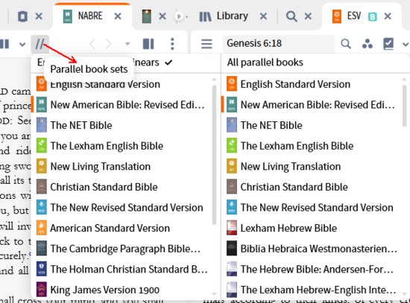This screenshot has width=410, height=303.
Task: Close the NABRE tab
Action: pos(118,16)
